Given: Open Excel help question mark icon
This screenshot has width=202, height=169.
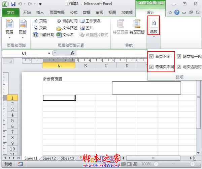Looking at the screenshot, I should pyautogui.click(x=177, y=12).
